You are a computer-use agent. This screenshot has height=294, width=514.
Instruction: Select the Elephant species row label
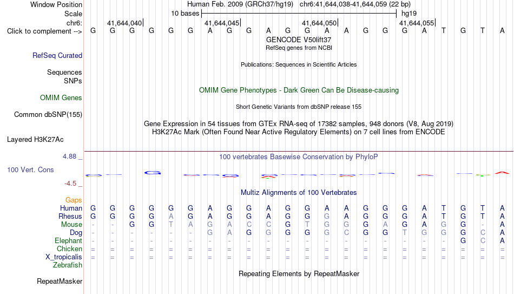[68, 240]
